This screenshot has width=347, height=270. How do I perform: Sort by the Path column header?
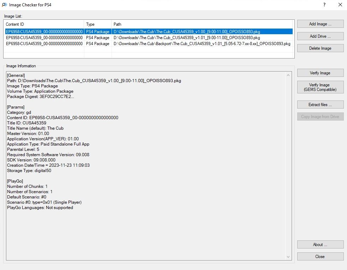[203, 24]
